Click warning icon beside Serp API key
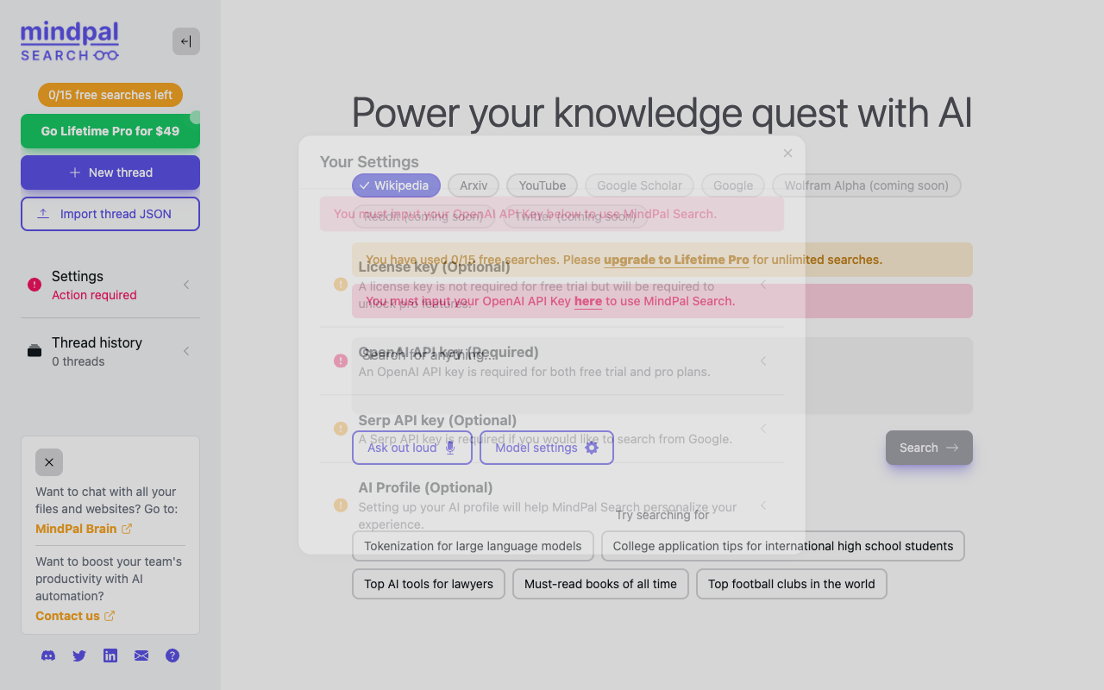 tap(341, 429)
